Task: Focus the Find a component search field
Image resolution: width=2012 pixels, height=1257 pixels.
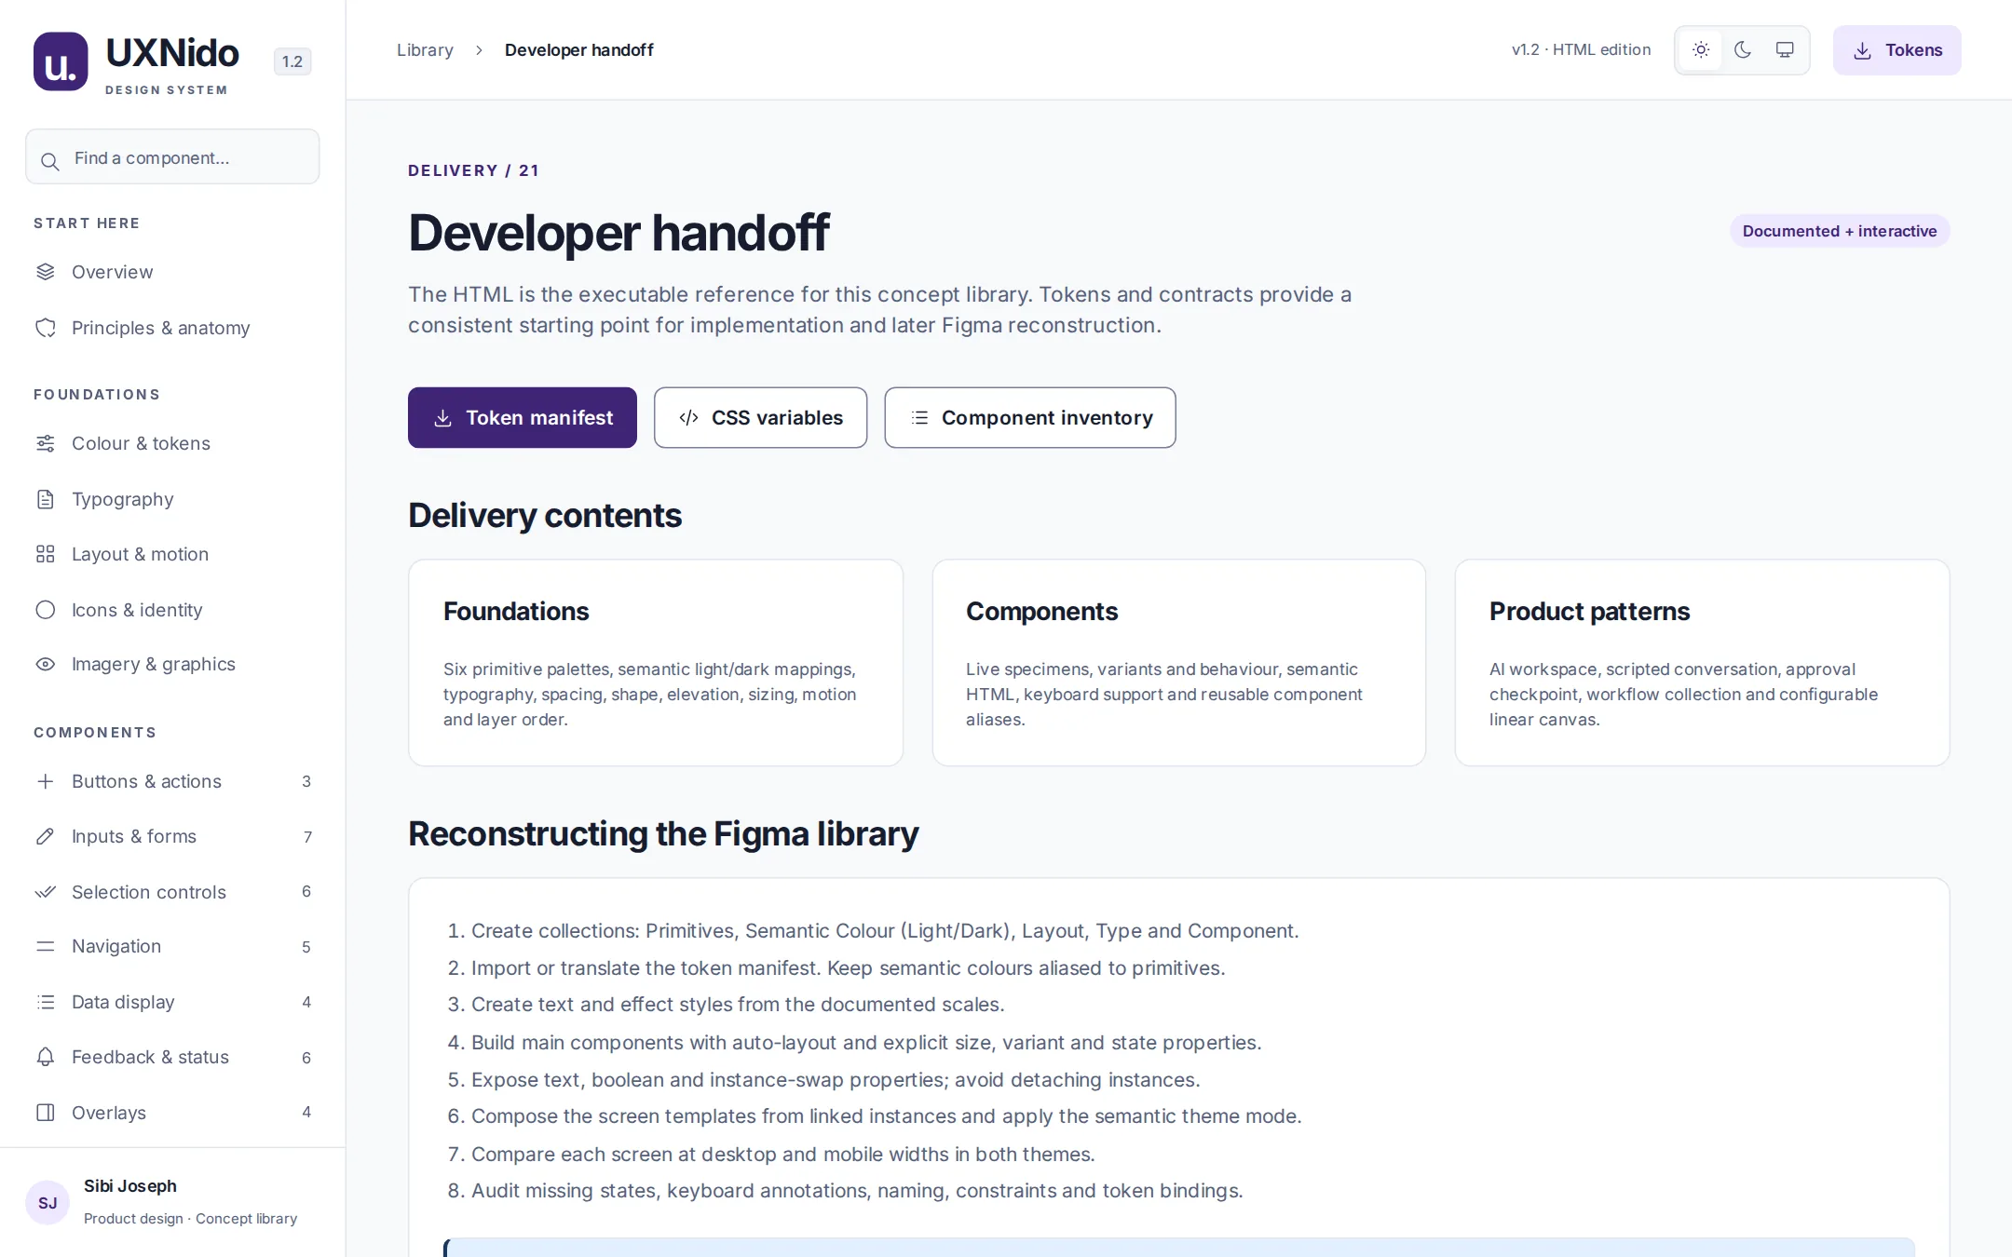Action: click(x=172, y=156)
